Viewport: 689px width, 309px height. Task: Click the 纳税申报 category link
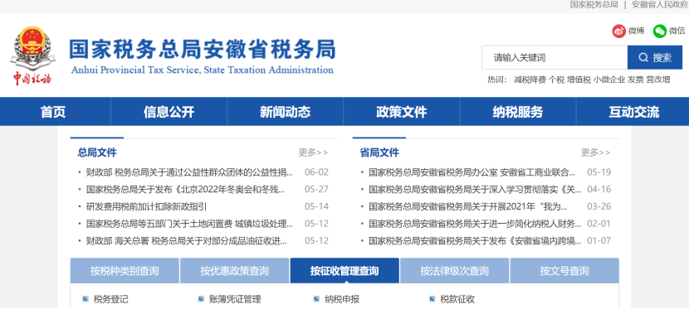pos(342,299)
